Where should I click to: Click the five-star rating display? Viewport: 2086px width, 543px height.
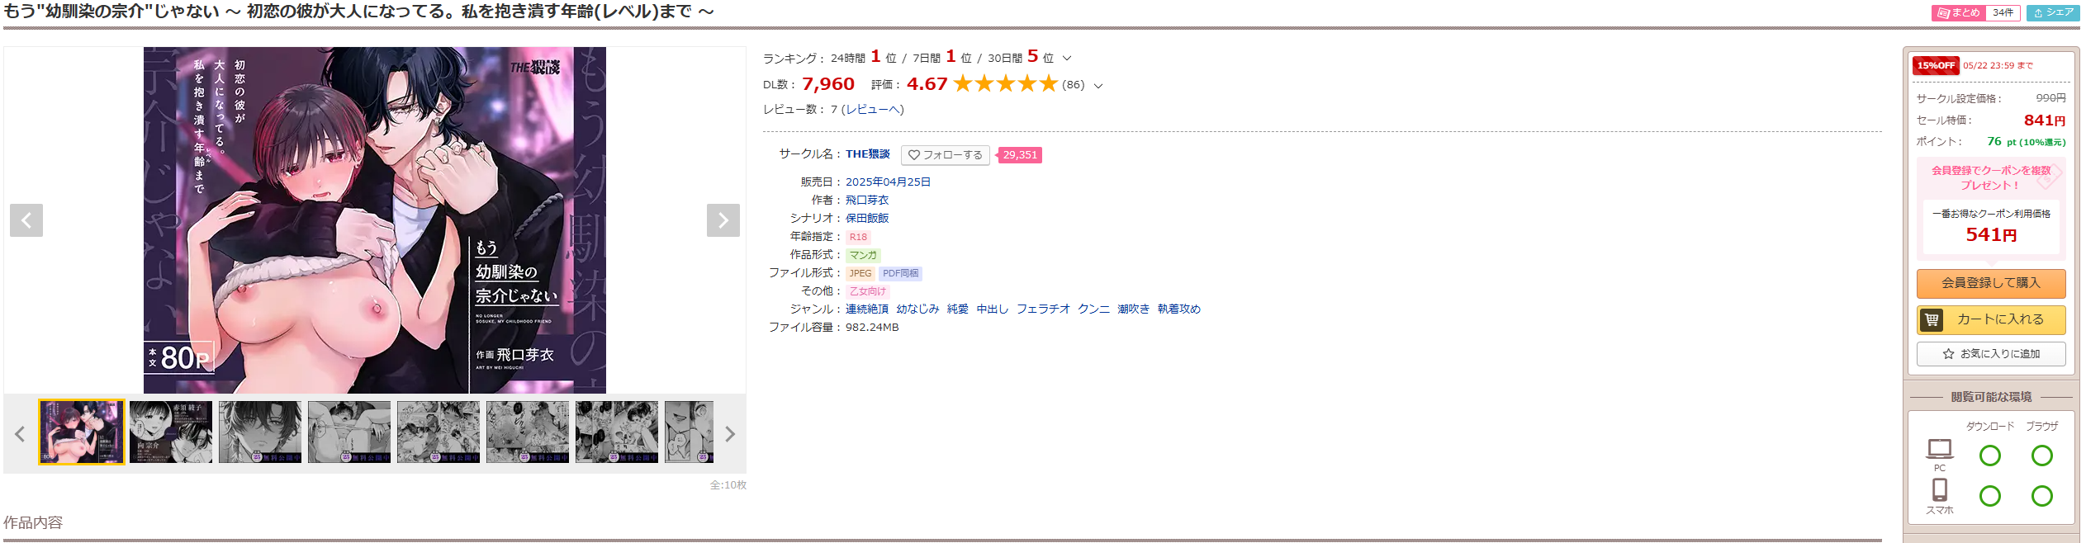[1006, 84]
